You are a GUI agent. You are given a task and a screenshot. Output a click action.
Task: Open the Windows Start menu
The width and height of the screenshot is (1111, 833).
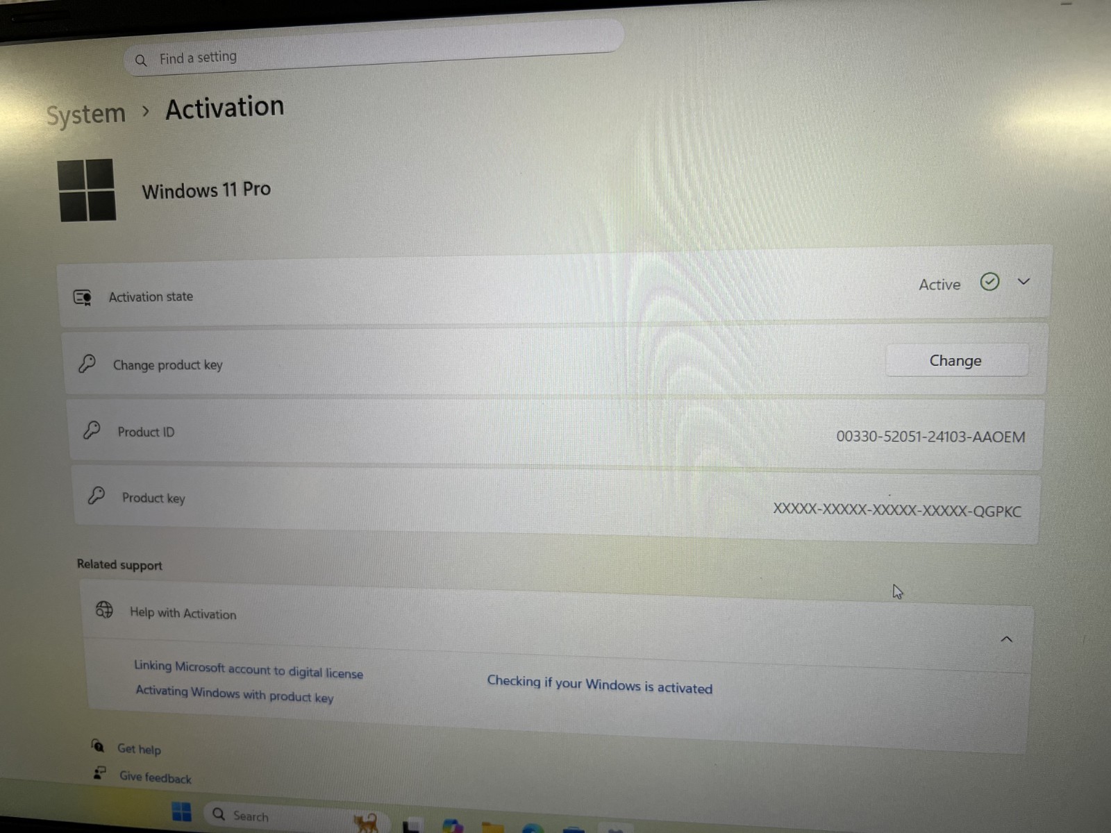point(182,812)
